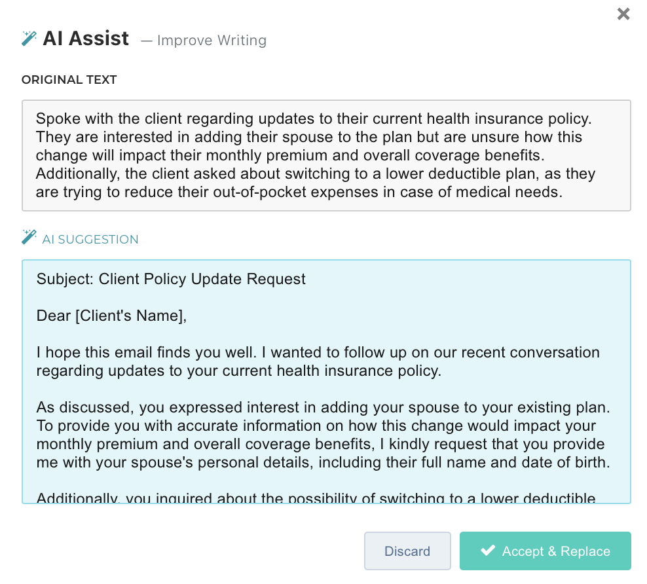Click the checkmark icon in Accept & Replace

click(x=487, y=551)
